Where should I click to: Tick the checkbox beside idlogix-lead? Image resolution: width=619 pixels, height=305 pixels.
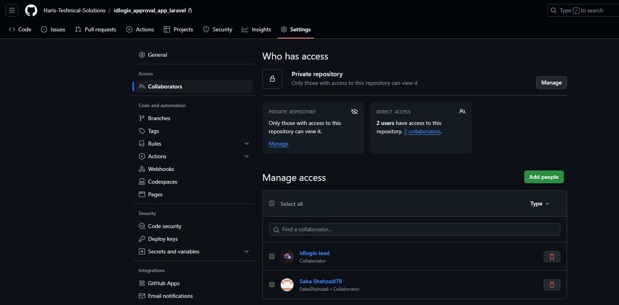coord(272,257)
